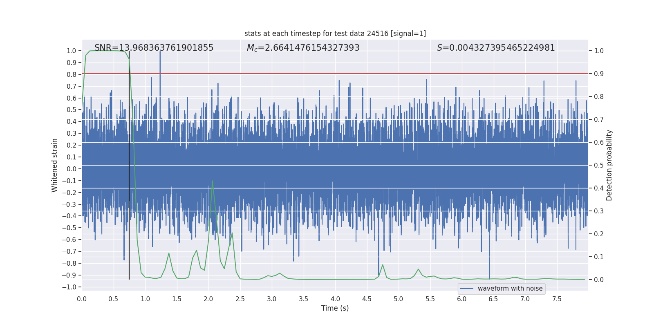Click the 'Detection probability' right axis label

pos(609,165)
